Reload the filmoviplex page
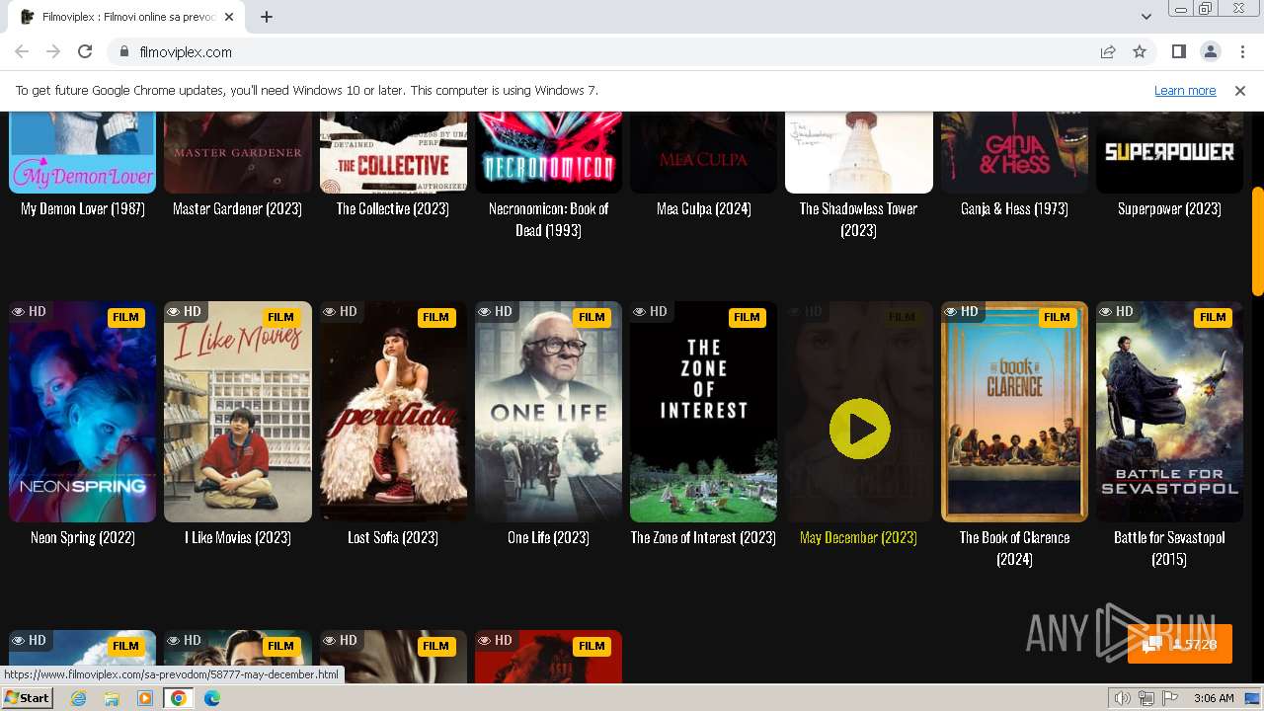Viewport: 1264px width, 711px height. [85, 51]
